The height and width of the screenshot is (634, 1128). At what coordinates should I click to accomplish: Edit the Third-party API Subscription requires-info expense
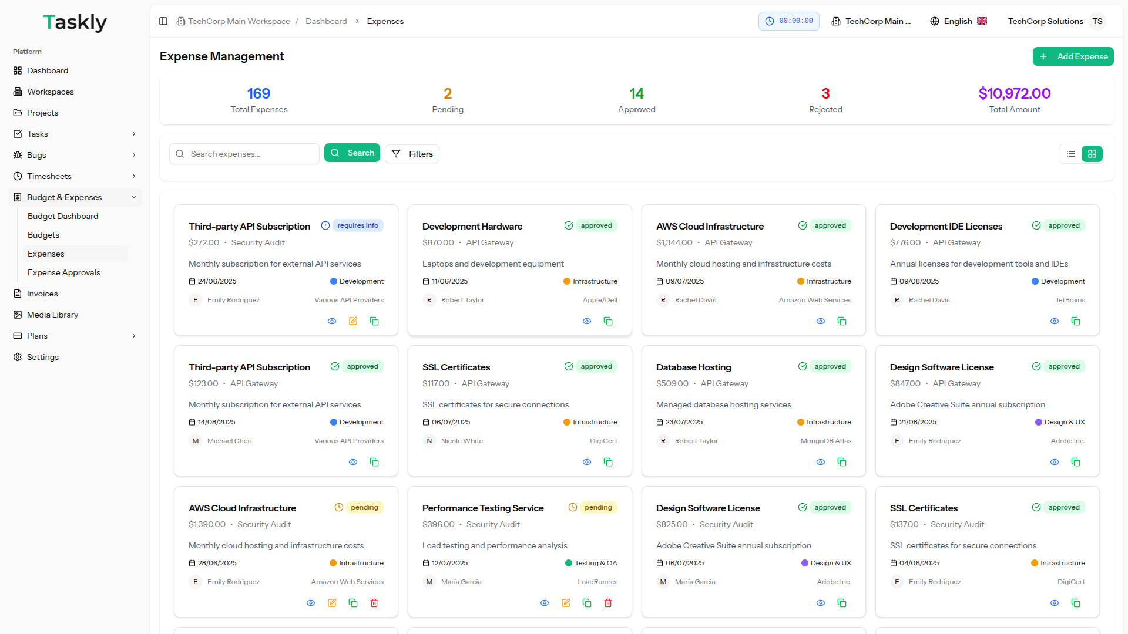[353, 321]
